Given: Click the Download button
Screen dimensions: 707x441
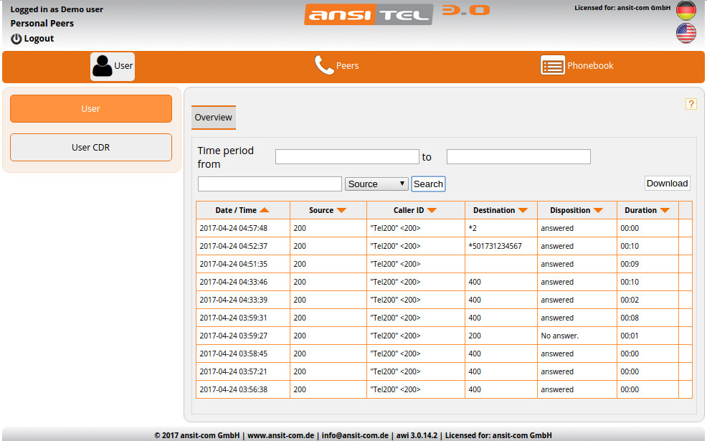Looking at the screenshot, I should tap(667, 184).
